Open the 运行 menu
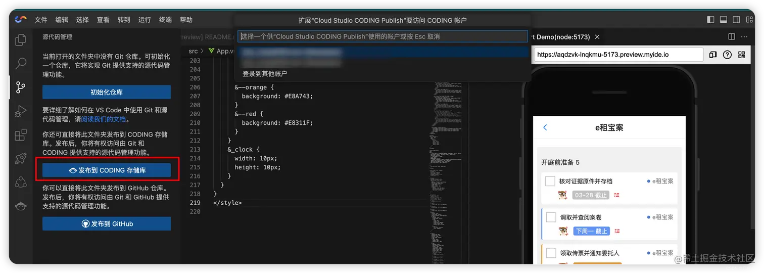Screen dimensions: 764x273 [145, 20]
